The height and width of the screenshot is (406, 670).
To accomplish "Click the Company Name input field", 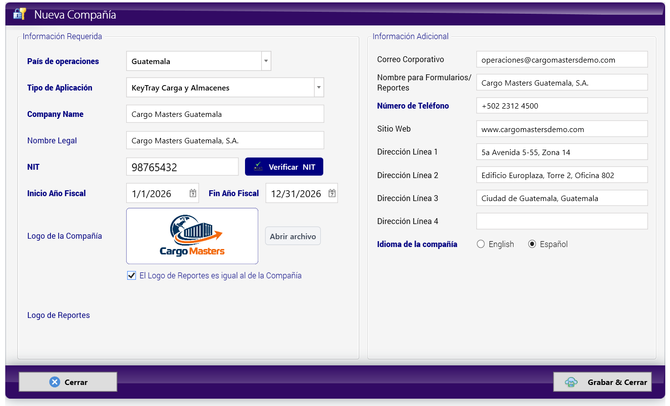I will 225,114.
